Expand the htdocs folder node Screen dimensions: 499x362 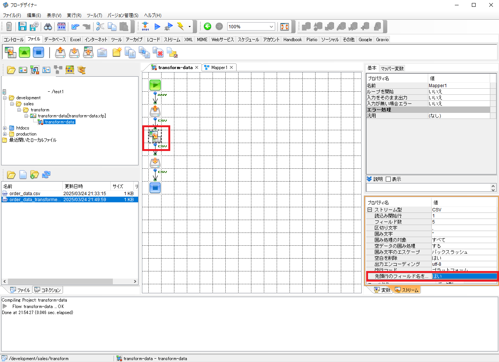(x=5, y=128)
